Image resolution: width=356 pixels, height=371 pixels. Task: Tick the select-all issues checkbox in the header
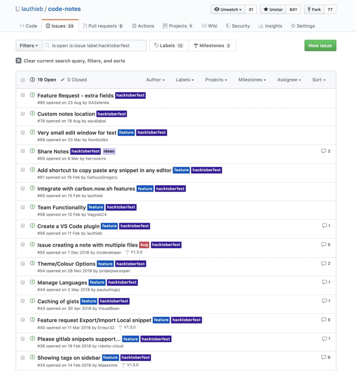(x=23, y=80)
